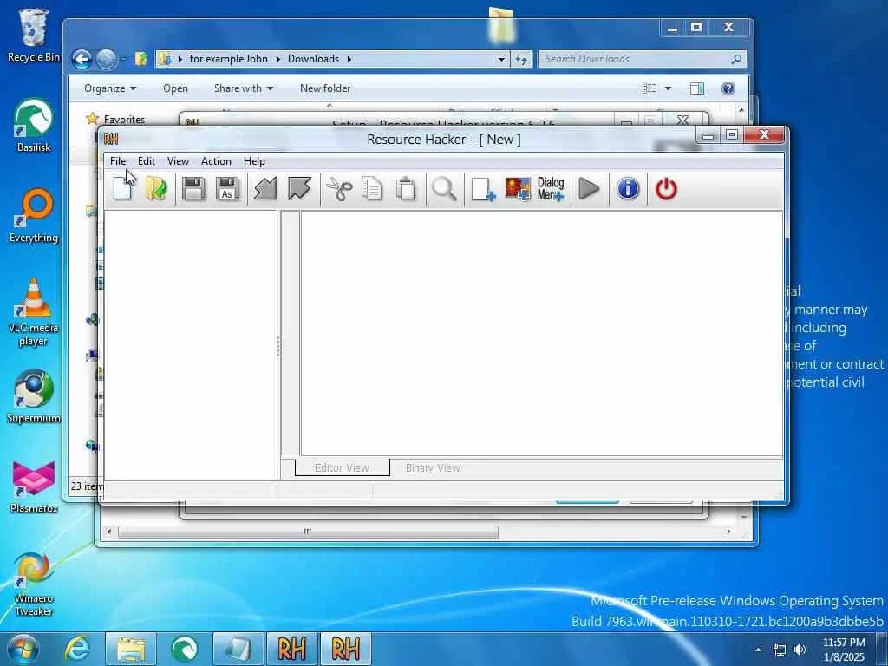888x666 pixels.
Task: Open Internet Explorer from the taskbar
Action: pyautogui.click(x=77, y=649)
